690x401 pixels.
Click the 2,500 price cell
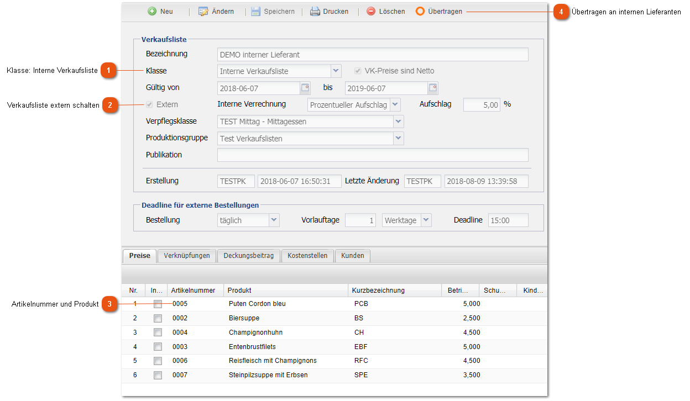(471, 318)
